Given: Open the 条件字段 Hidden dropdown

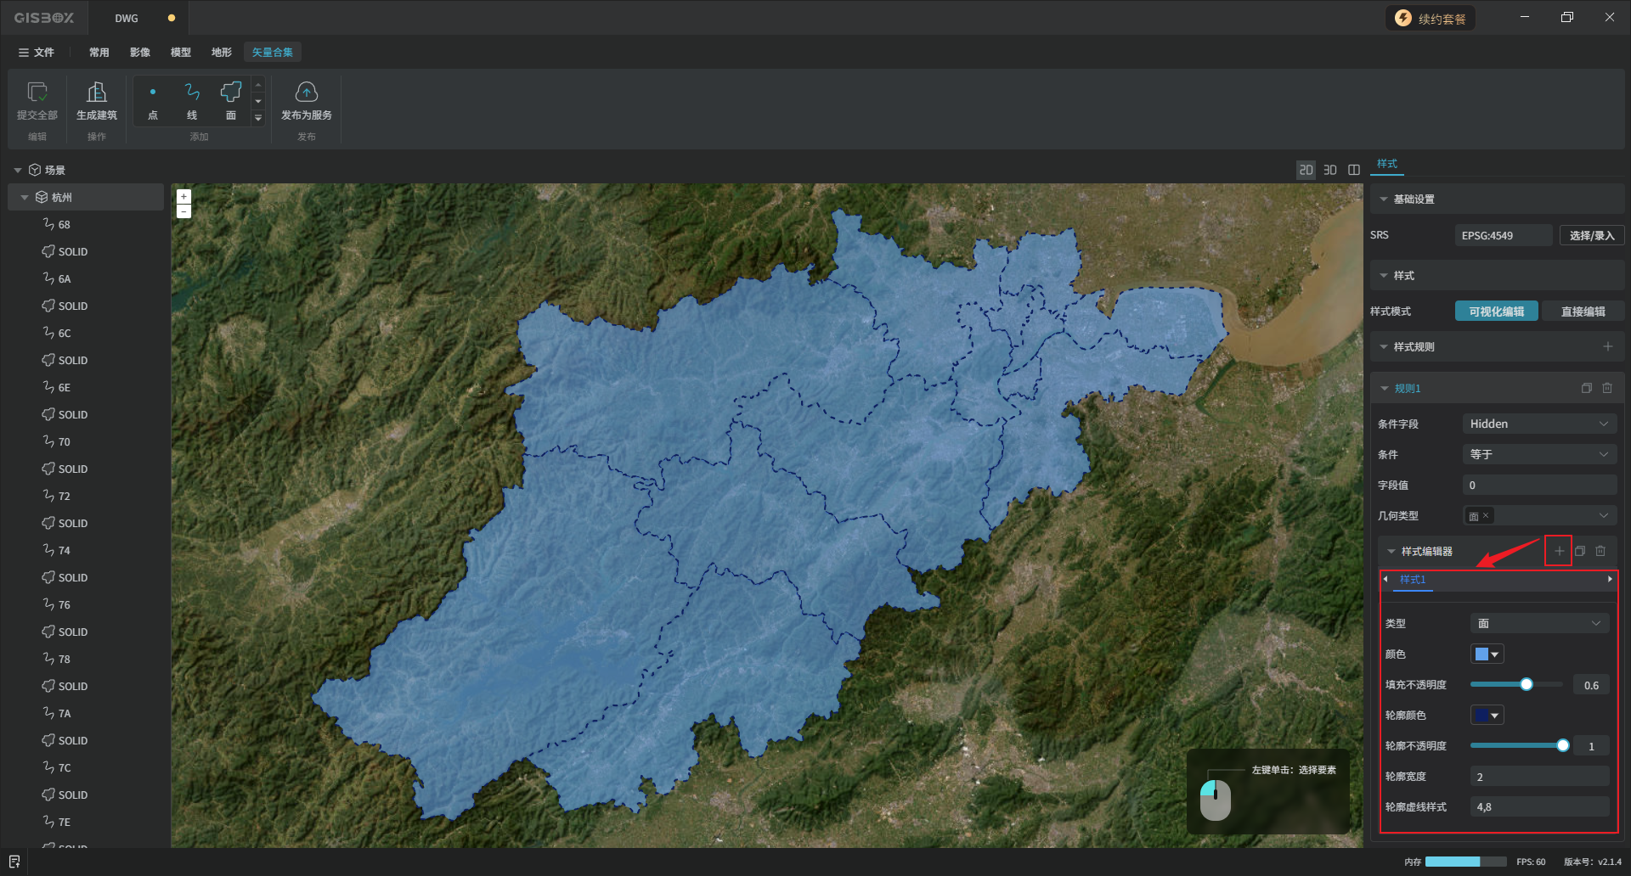Looking at the screenshot, I should pyautogui.click(x=1538, y=424).
